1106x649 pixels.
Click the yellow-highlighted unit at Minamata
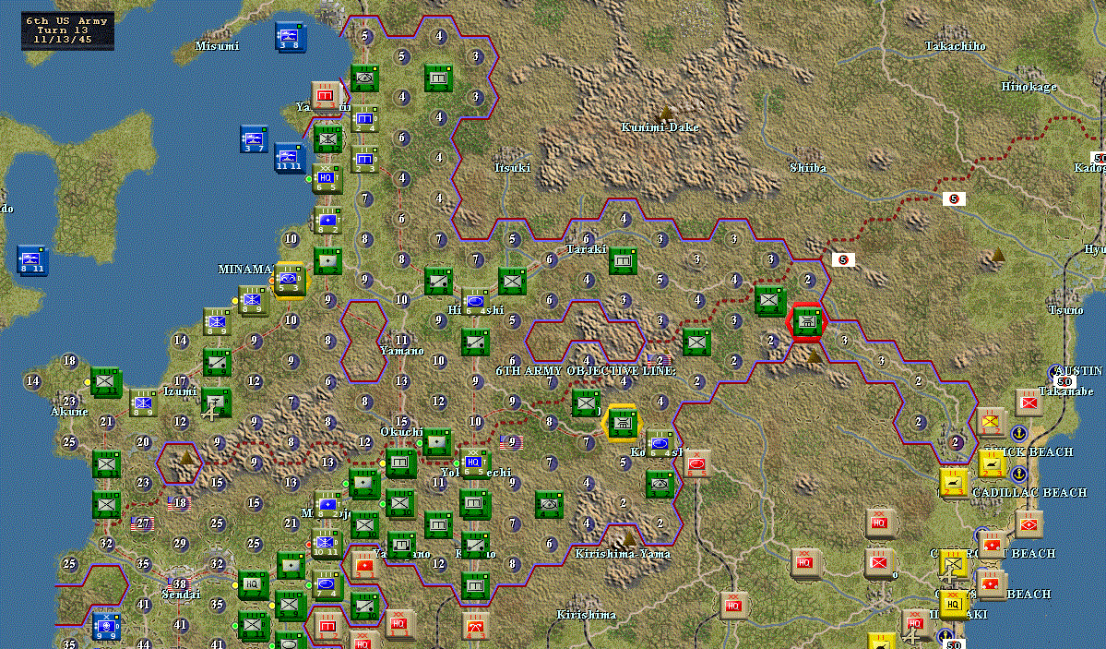[x=289, y=280]
